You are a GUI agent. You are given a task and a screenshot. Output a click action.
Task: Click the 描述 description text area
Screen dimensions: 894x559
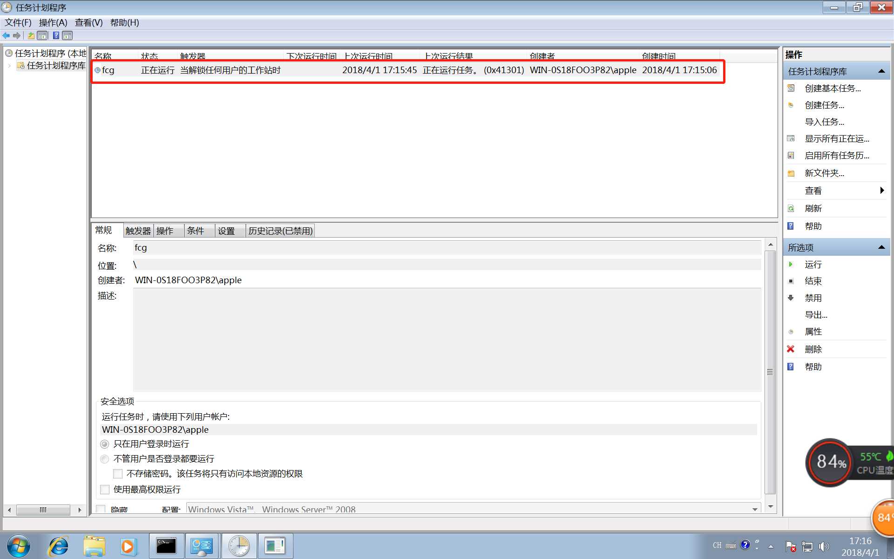tap(447, 340)
